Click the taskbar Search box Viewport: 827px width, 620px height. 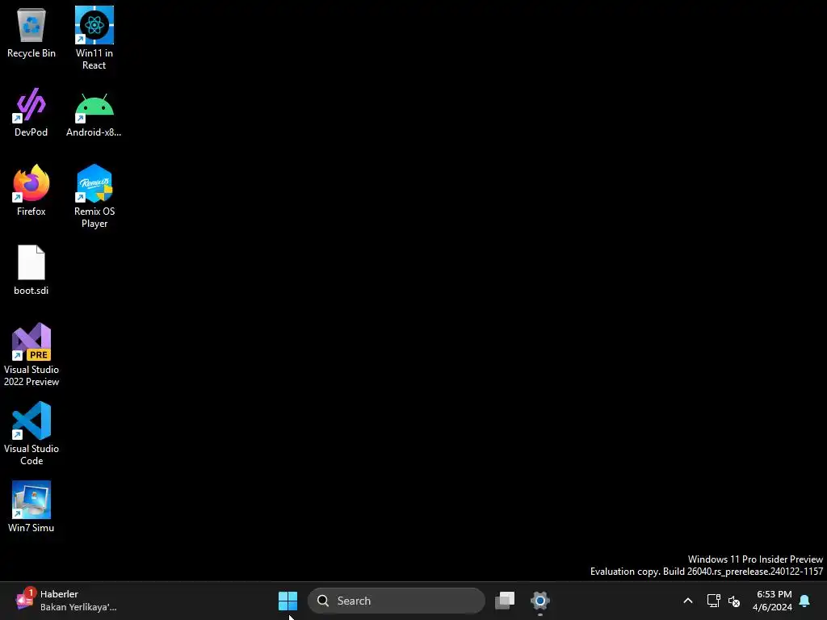[x=396, y=601]
